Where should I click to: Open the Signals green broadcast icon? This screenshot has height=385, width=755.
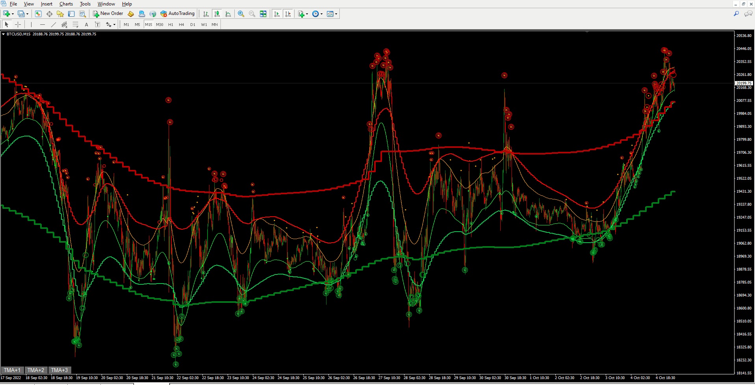153,14
